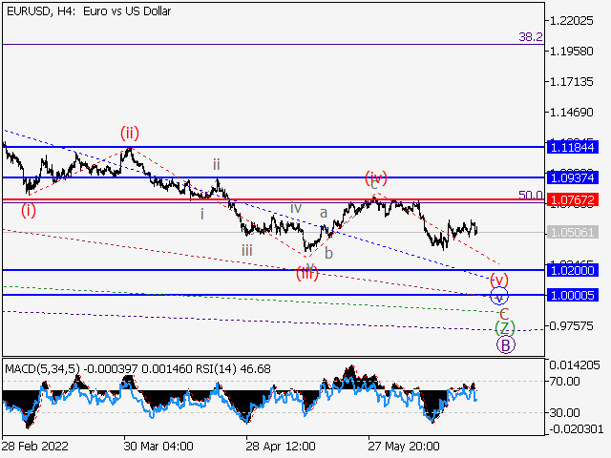Click the red (iv) wave label

pyautogui.click(x=375, y=178)
